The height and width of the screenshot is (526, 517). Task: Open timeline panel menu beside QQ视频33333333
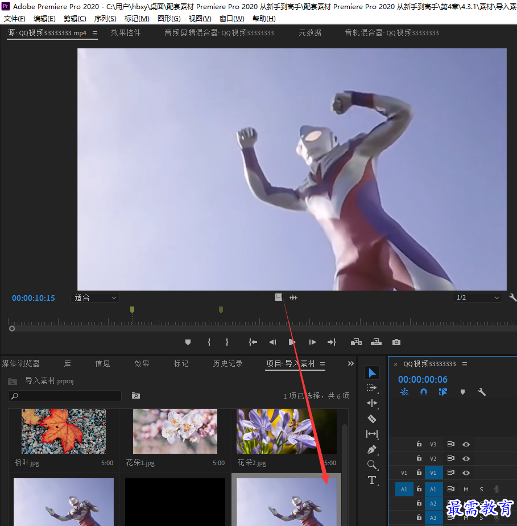465,364
